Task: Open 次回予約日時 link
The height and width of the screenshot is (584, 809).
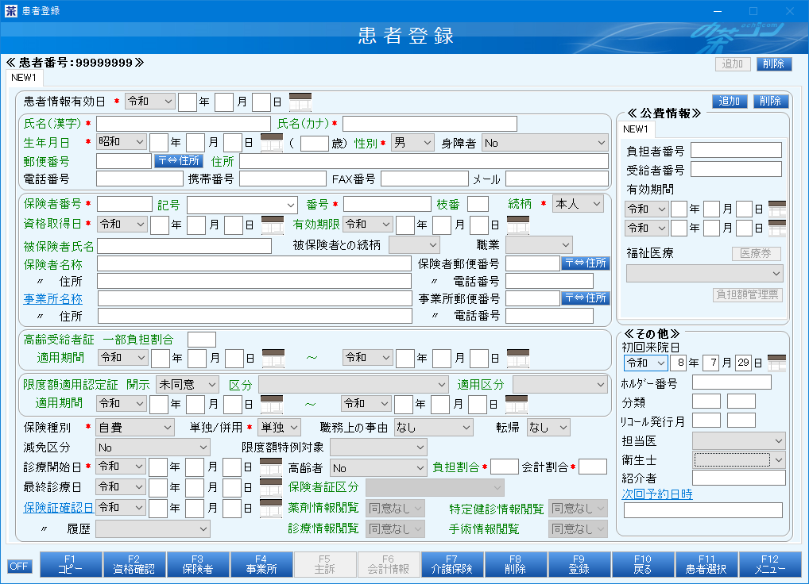Action: tap(657, 494)
